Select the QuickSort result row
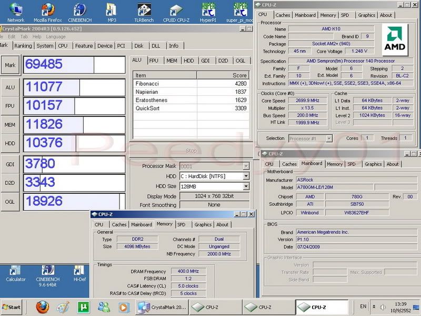Image resolution: width=421 pixels, height=316 pixels. tap(191, 108)
